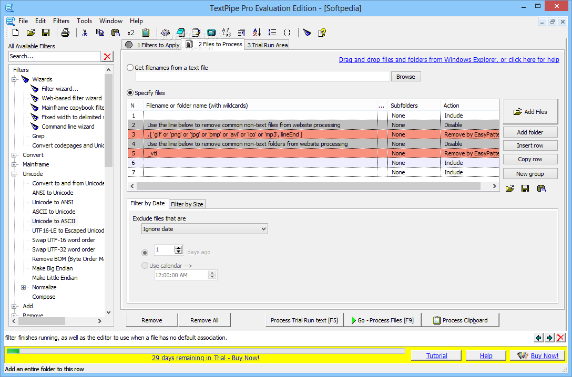Click the Insert row button
Screen dimensions: 572x377
530,145
